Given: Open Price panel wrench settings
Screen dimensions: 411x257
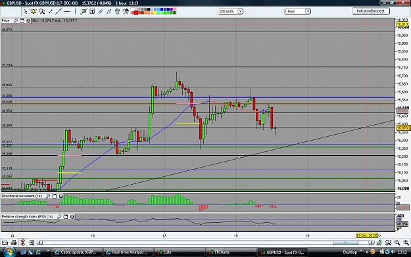Looking at the screenshot, I should point(16,20).
